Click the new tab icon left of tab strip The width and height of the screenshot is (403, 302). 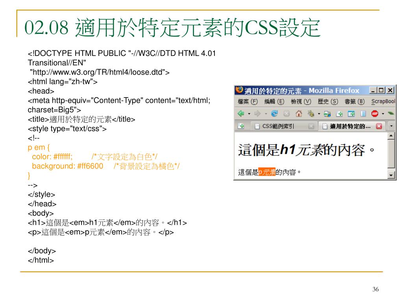(241, 126)
